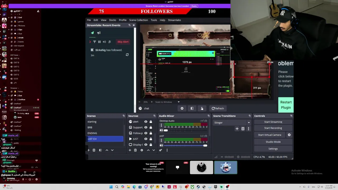Viewport: 338px width, 190px height.
Task: Open the Streamlabs menu
Action: (x=174, y=20)
